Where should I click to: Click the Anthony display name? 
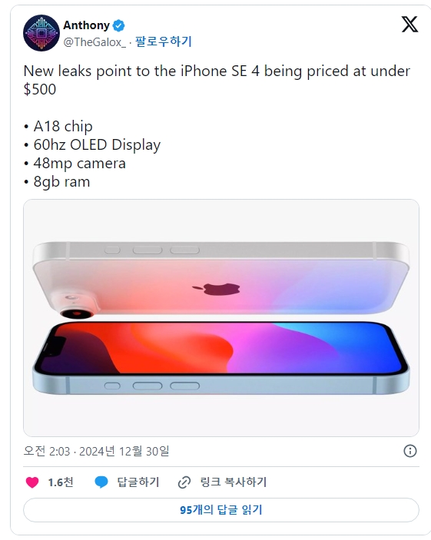pos(86,25)
